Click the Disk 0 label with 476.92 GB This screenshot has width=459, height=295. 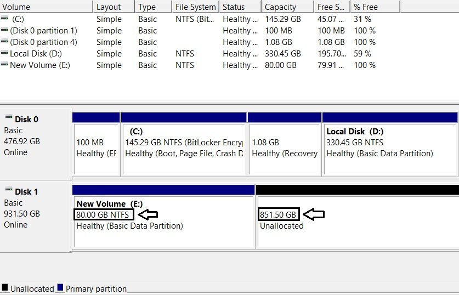coord(36,144)
